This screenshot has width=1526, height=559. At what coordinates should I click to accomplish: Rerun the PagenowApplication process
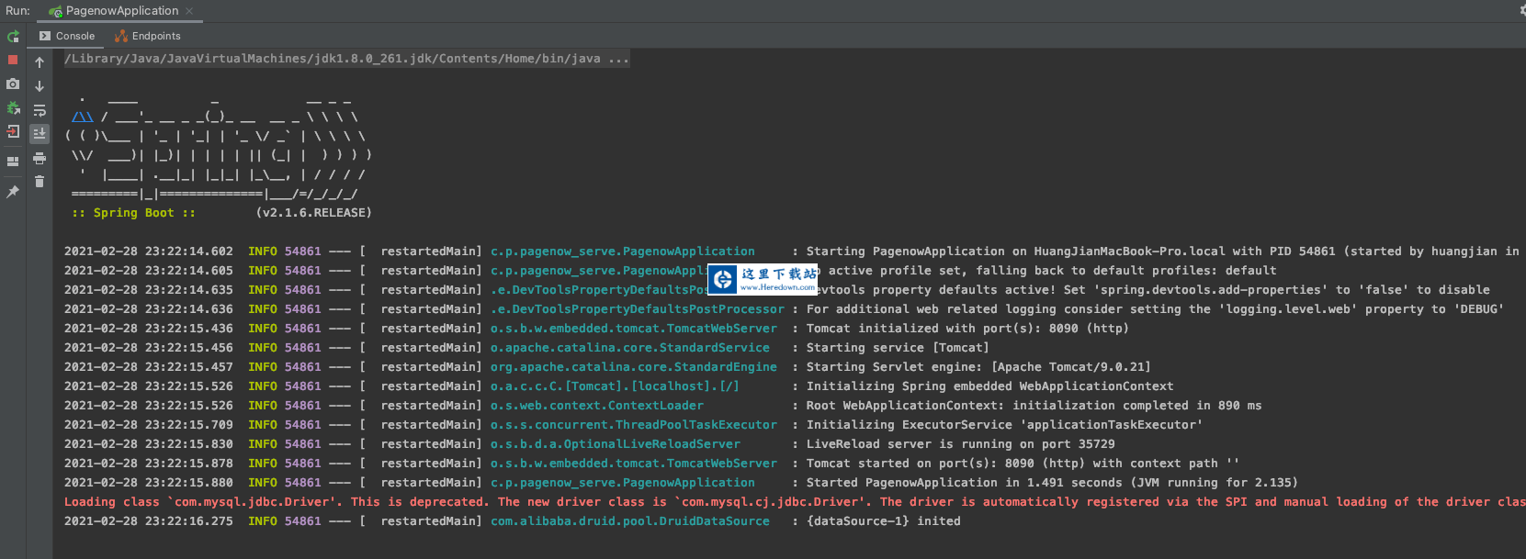13,37
